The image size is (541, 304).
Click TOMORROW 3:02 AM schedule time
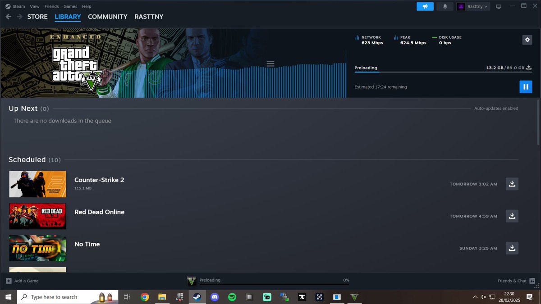point(473,184)
